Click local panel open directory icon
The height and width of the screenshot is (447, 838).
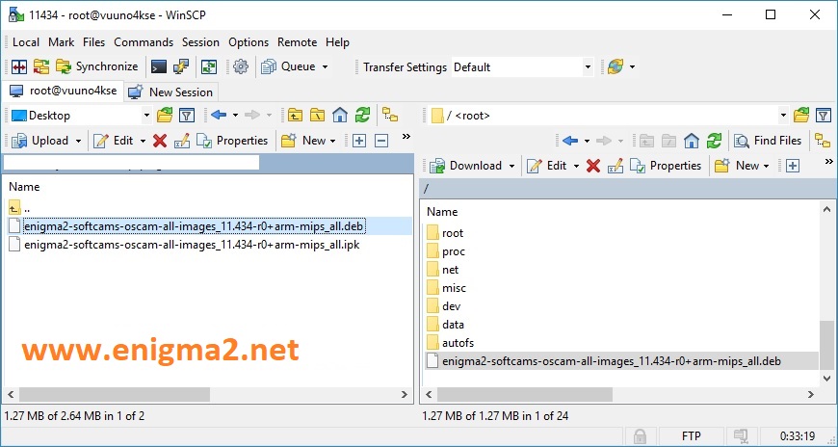pyautogui.click(x=165, y=115)
